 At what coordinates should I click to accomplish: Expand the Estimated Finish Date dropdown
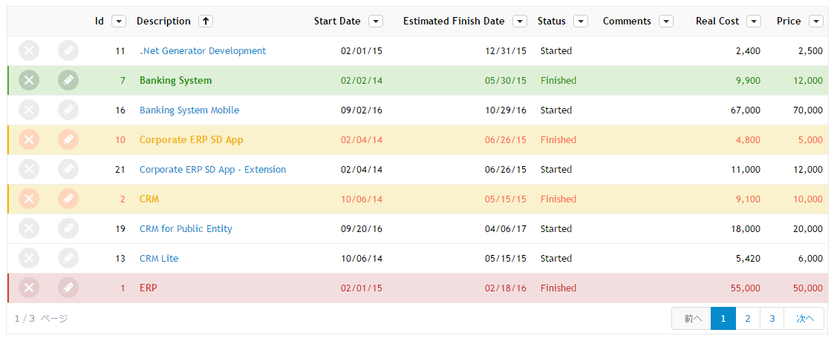click(520, 21)
